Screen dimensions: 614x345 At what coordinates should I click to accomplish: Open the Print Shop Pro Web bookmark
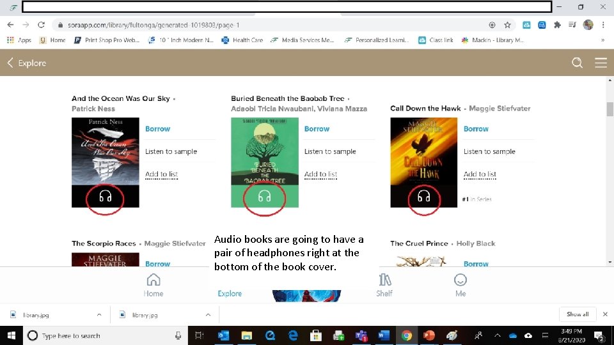(107, 40)
